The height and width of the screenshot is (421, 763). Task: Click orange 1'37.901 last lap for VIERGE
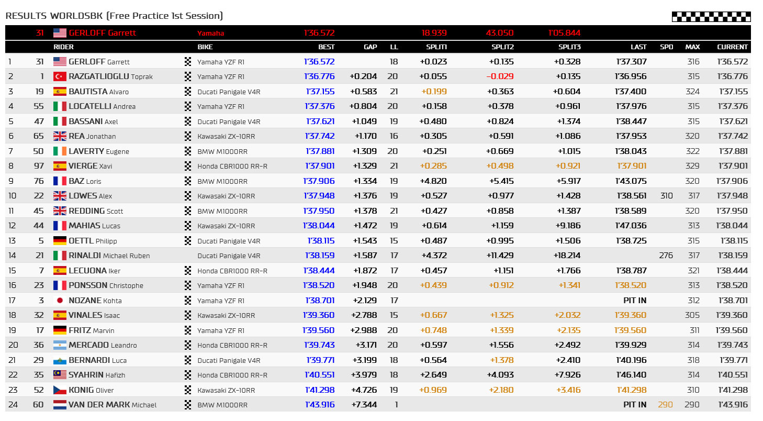tap(632, 166)
